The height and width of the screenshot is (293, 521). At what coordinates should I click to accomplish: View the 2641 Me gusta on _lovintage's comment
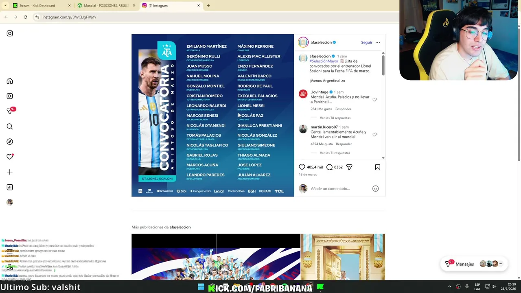point(322,109)
